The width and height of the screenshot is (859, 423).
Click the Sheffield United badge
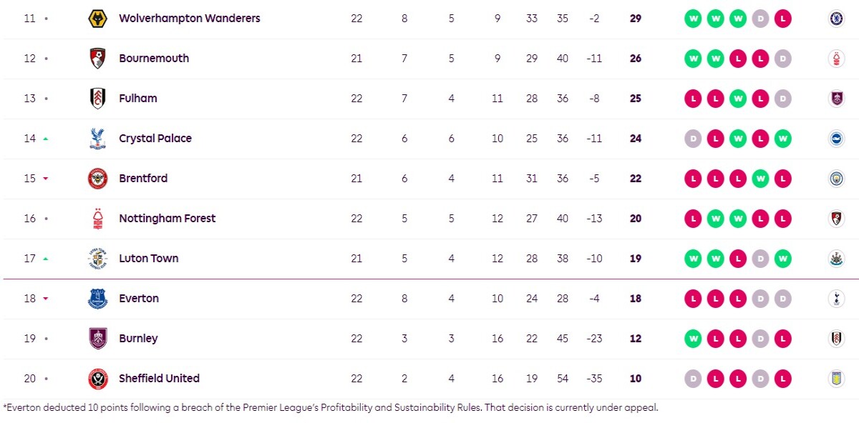click(x=97, y=379)
